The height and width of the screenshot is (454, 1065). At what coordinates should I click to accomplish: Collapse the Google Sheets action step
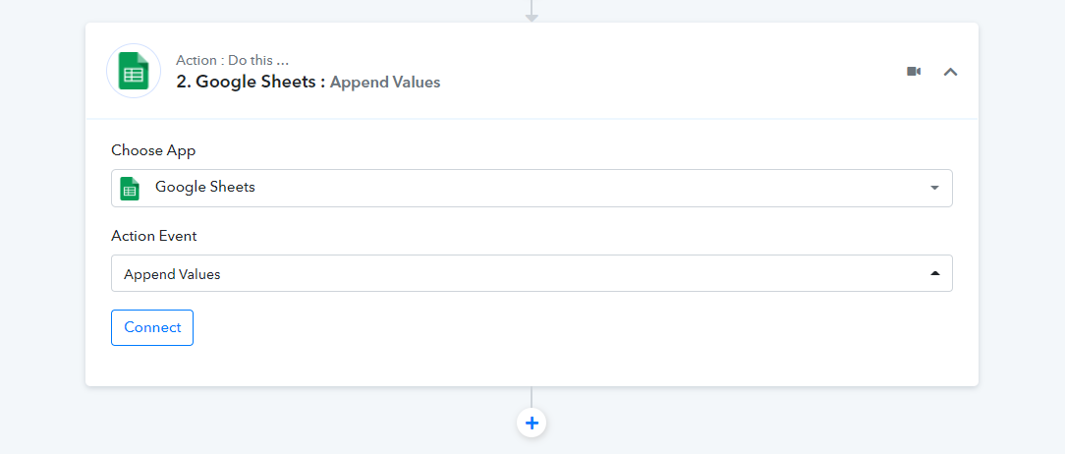click(950, 72)
